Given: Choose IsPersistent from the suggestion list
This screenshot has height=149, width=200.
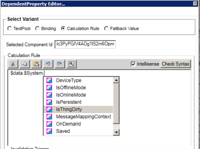Looking at the screenshot, I should (78, 102).
